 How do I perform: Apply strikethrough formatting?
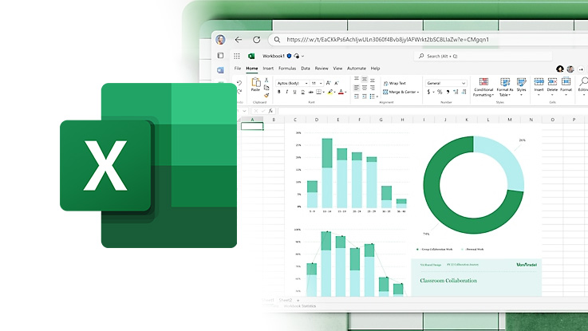311,92
